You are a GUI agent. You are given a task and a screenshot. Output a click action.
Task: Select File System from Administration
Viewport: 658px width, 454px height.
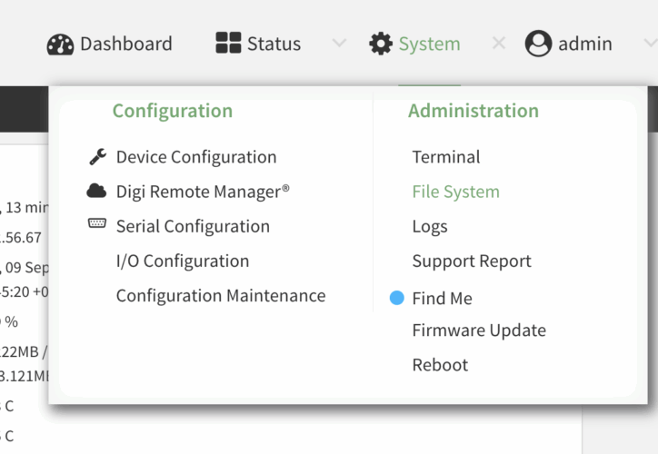pyautogui.click(x=455, y=192)
